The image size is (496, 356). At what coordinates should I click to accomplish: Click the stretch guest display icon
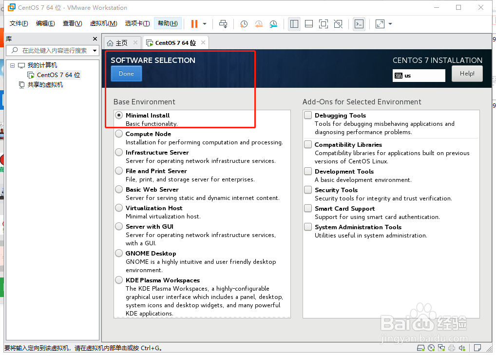point(380,24)
